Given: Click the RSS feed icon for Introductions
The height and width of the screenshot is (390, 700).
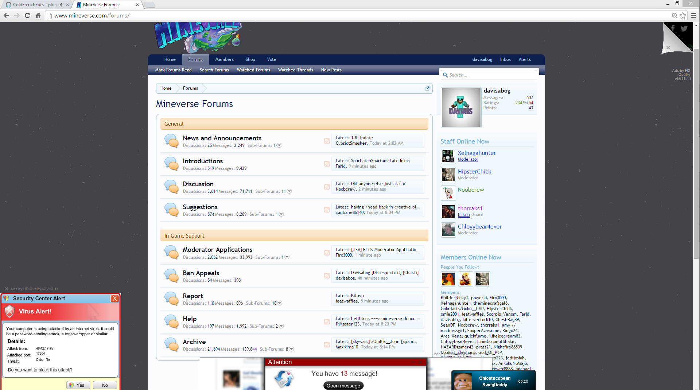Looking at the screenshot, I should tap(327, 164).
